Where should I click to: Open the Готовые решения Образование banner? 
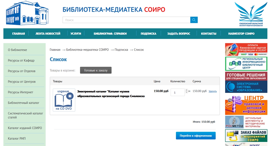point(246,82)
